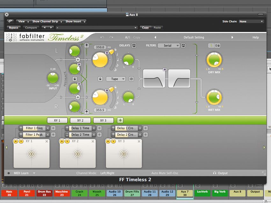Open the Serial filter routing dropdown
The height and width of the screenshot is (203, 271).
[x=169, y=45]
